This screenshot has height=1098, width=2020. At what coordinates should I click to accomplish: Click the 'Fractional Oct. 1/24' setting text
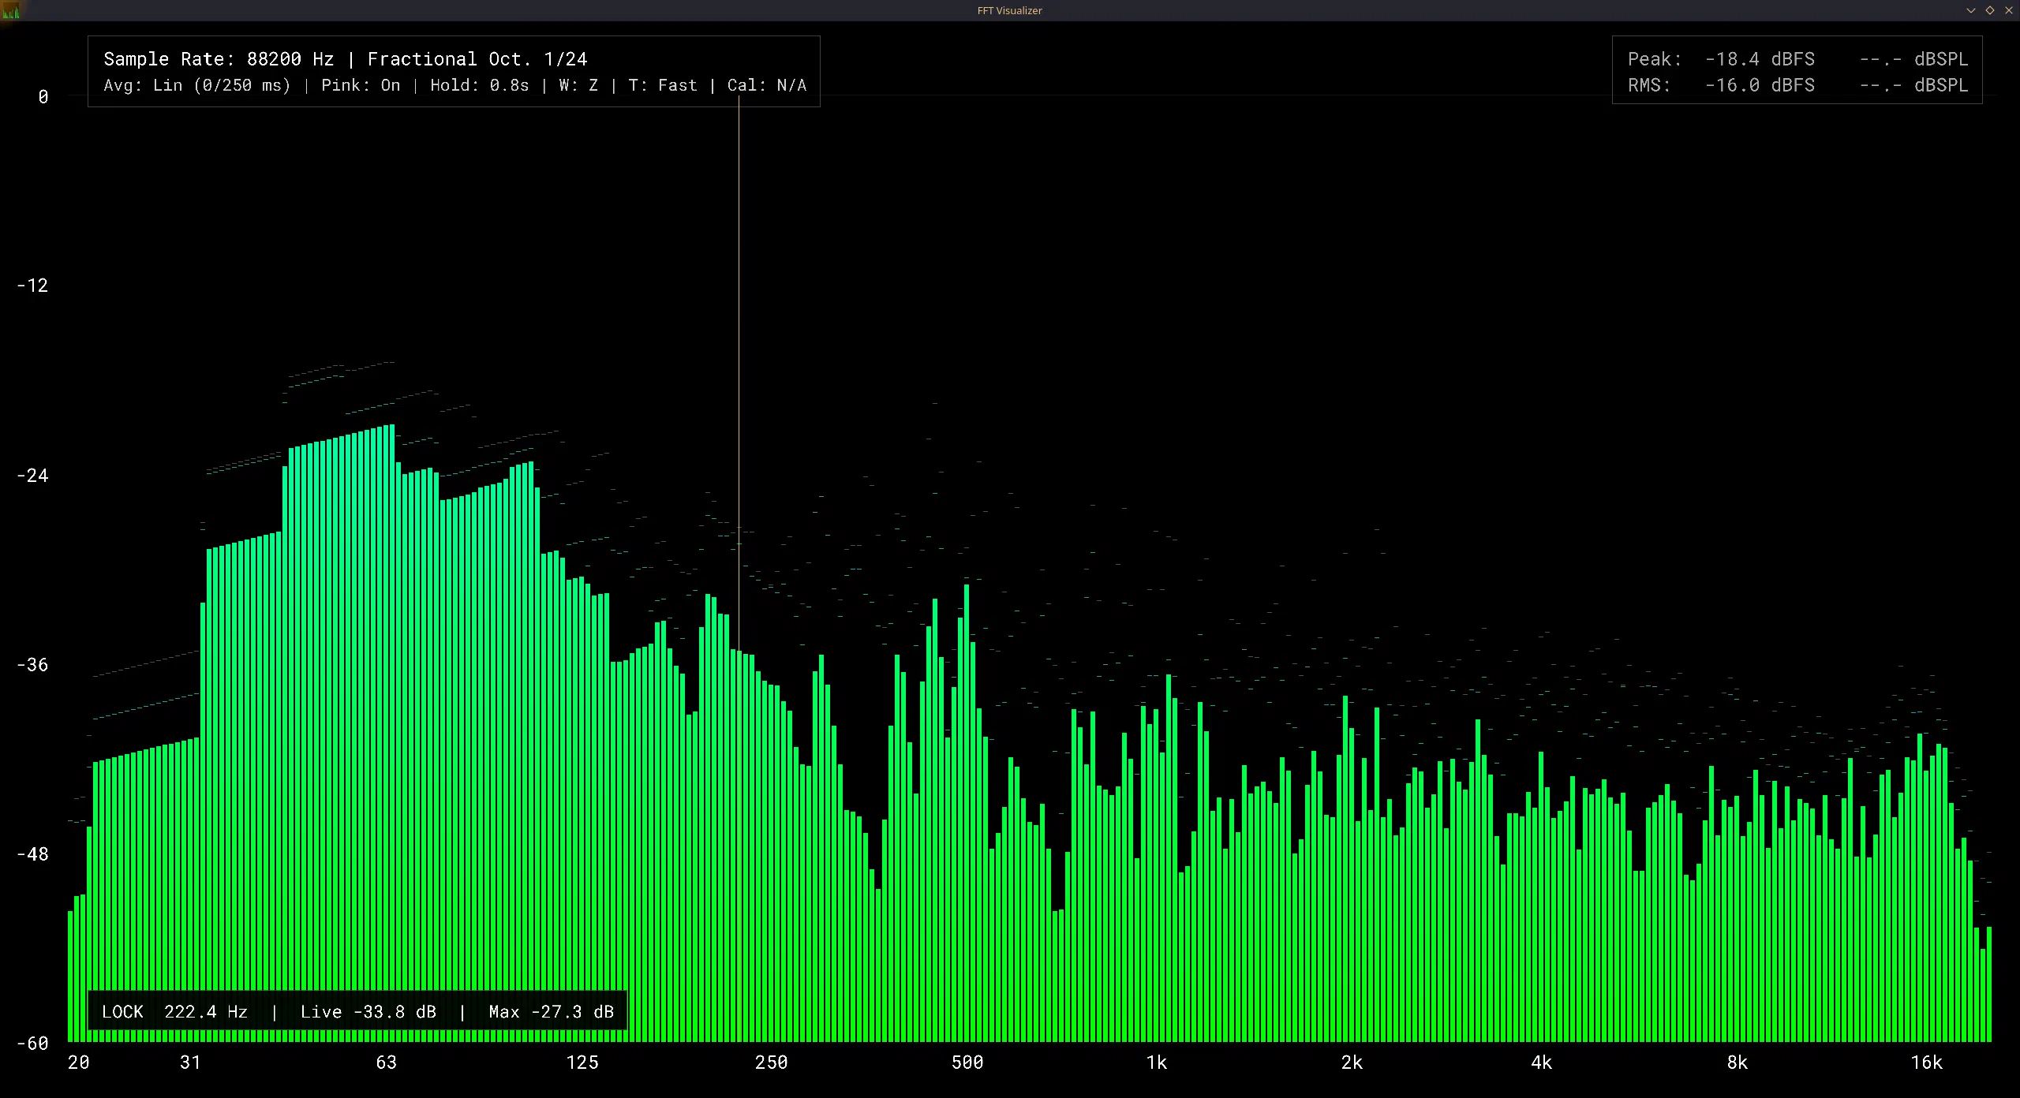(477, 59)
